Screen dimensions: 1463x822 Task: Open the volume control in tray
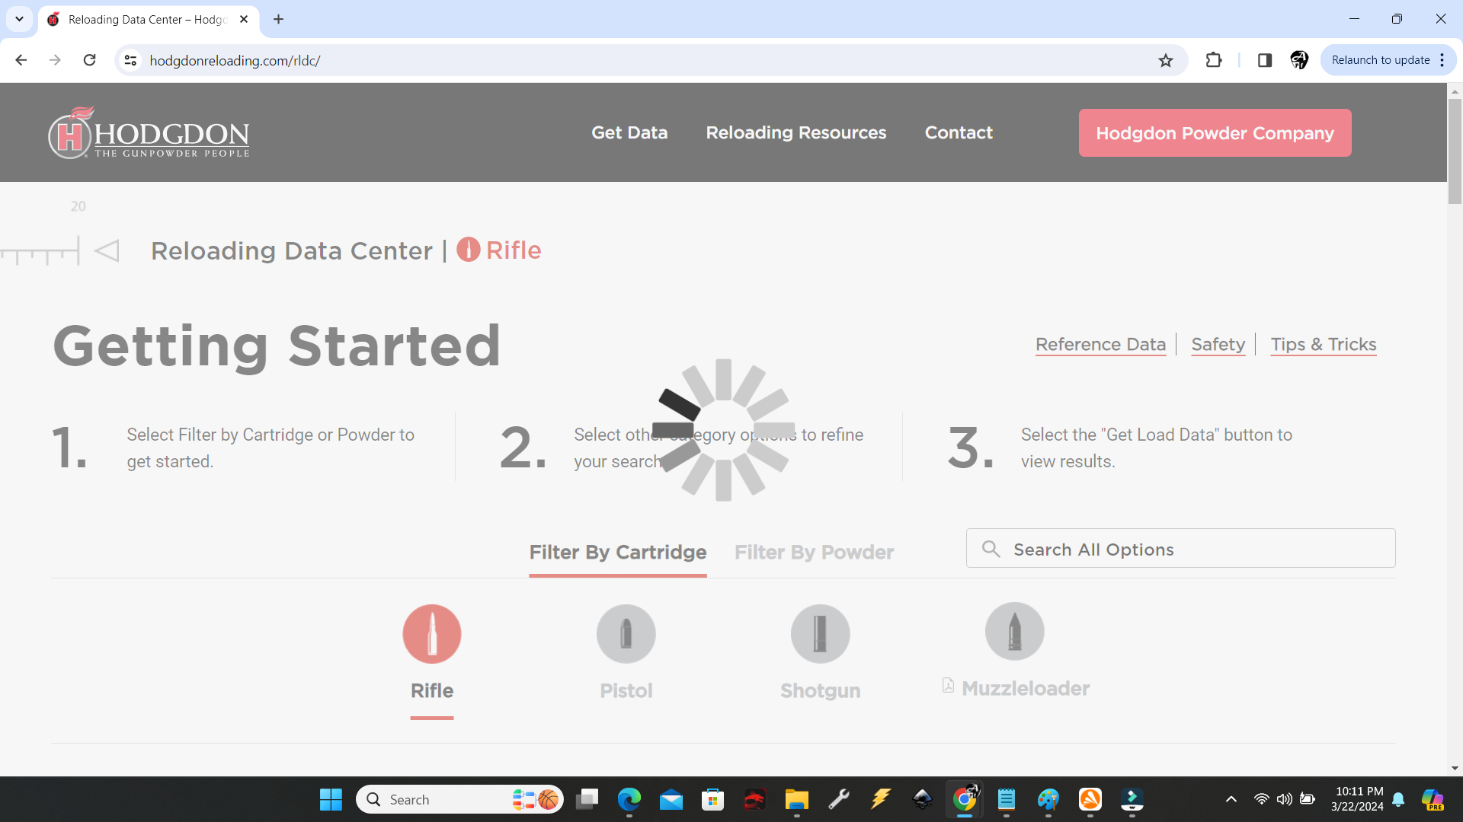tap(1285, 799)
